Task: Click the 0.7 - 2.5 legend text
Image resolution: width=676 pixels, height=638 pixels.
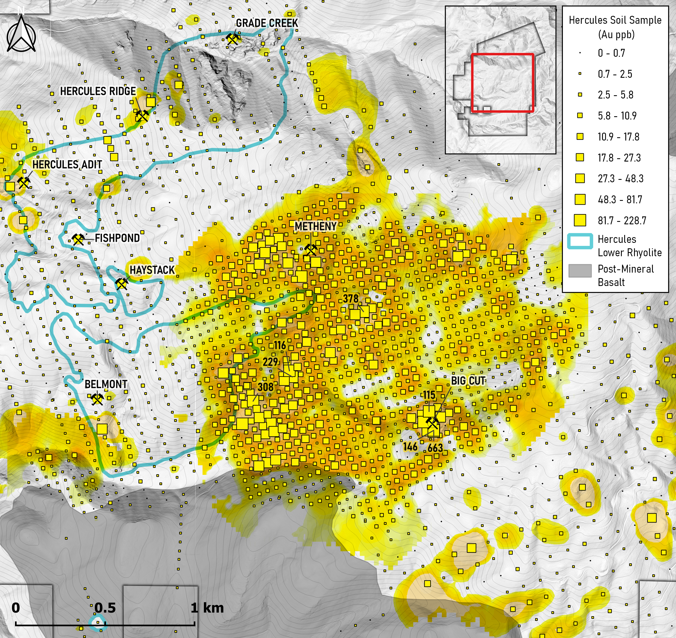Action: tap(615, 74)
